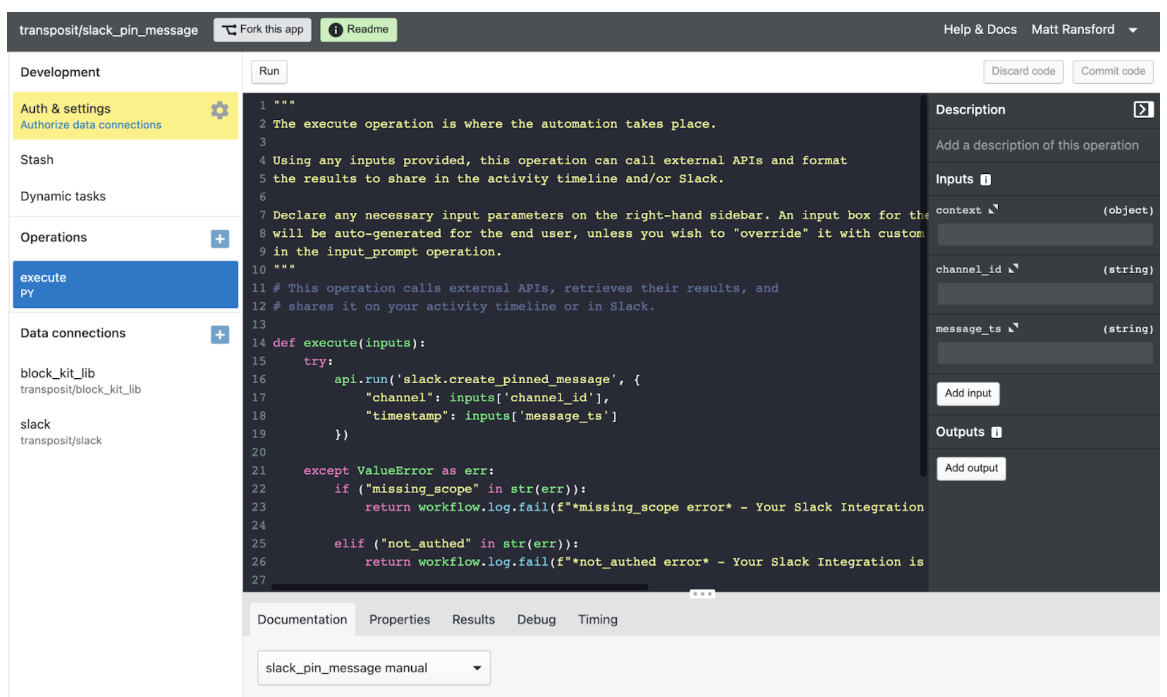Open the slack_pin_message manual dropdown
Screen dimensions: 1167x697
click(x=374, y=667)
